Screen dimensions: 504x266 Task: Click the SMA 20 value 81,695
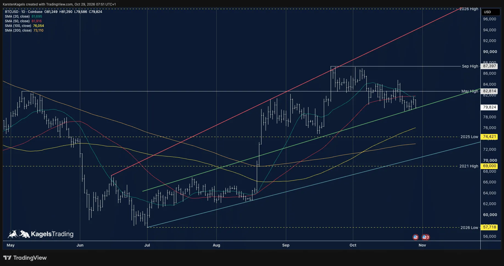coord(37,16)
